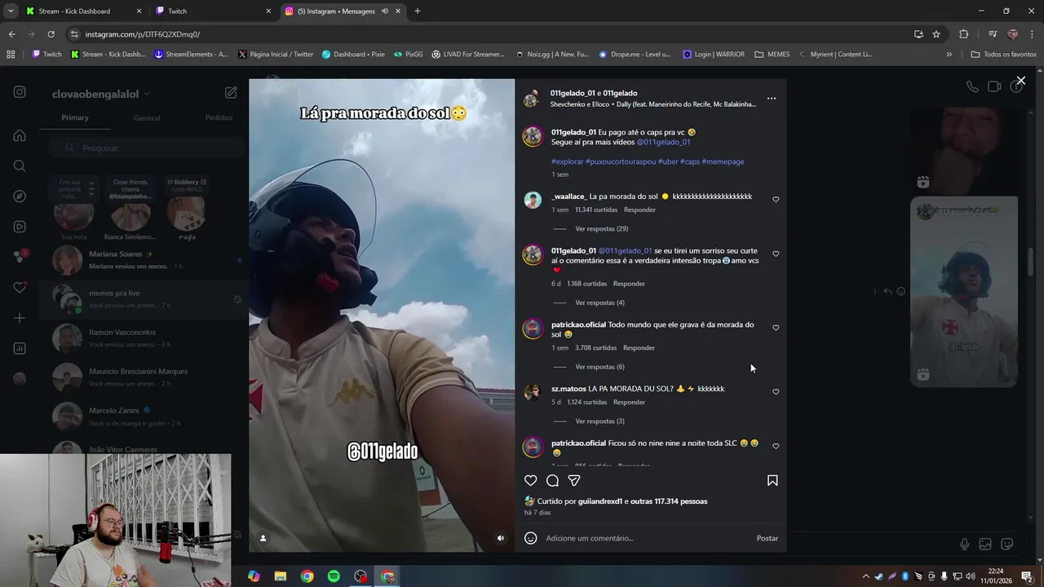Switch to General messages tab
Image resolution: width=1044 pixels, height=587 pixels.
(x=147, y=118)
